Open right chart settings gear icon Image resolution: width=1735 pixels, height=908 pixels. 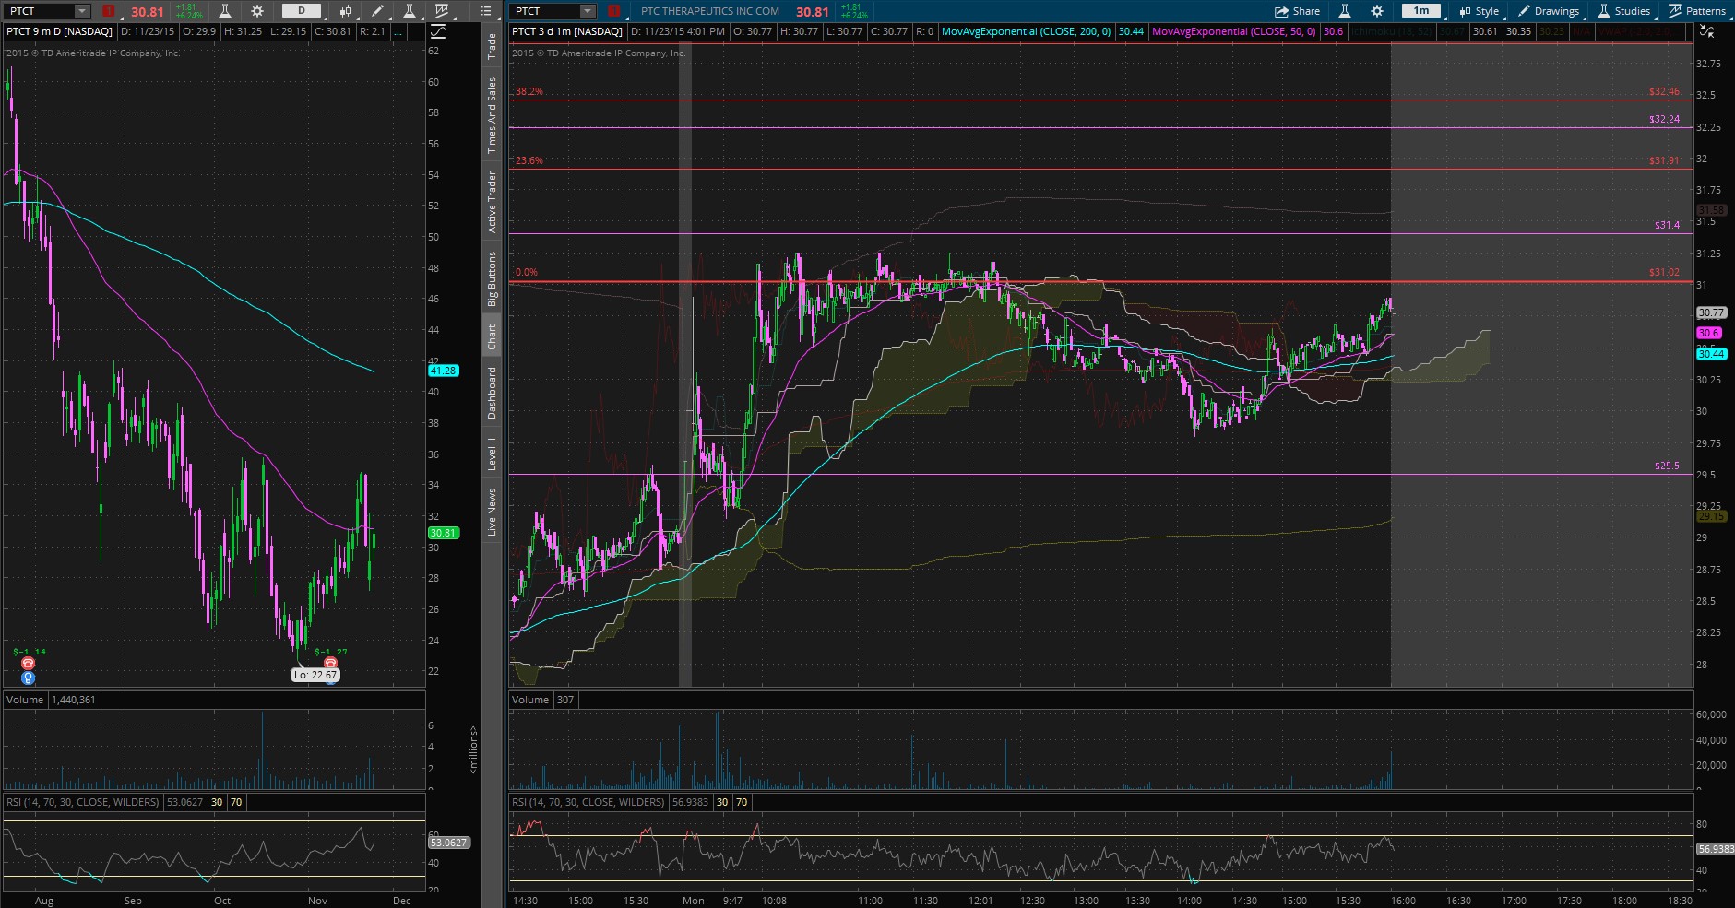pos(1377,11)
